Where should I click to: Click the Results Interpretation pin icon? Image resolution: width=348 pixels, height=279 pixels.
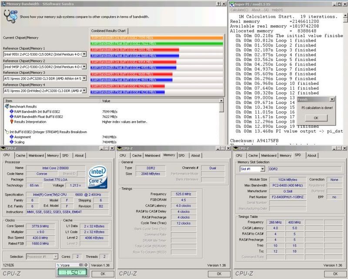[12, 122]
